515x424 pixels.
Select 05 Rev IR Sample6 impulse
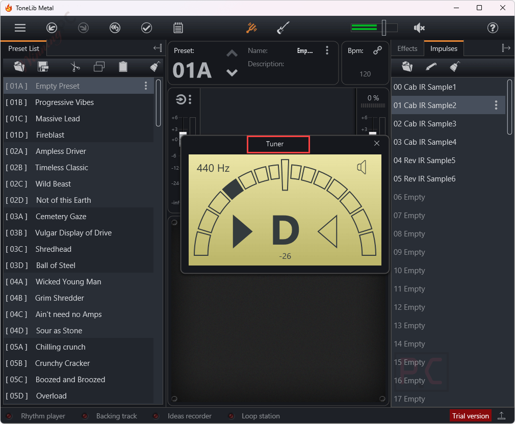448,178
